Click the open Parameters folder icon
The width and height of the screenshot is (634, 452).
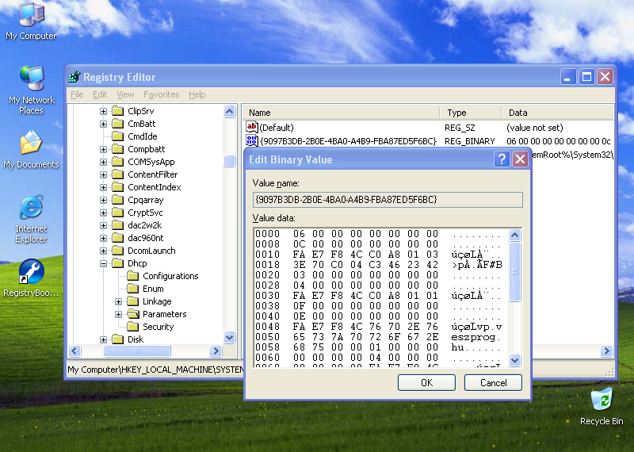tap(132, 314)
